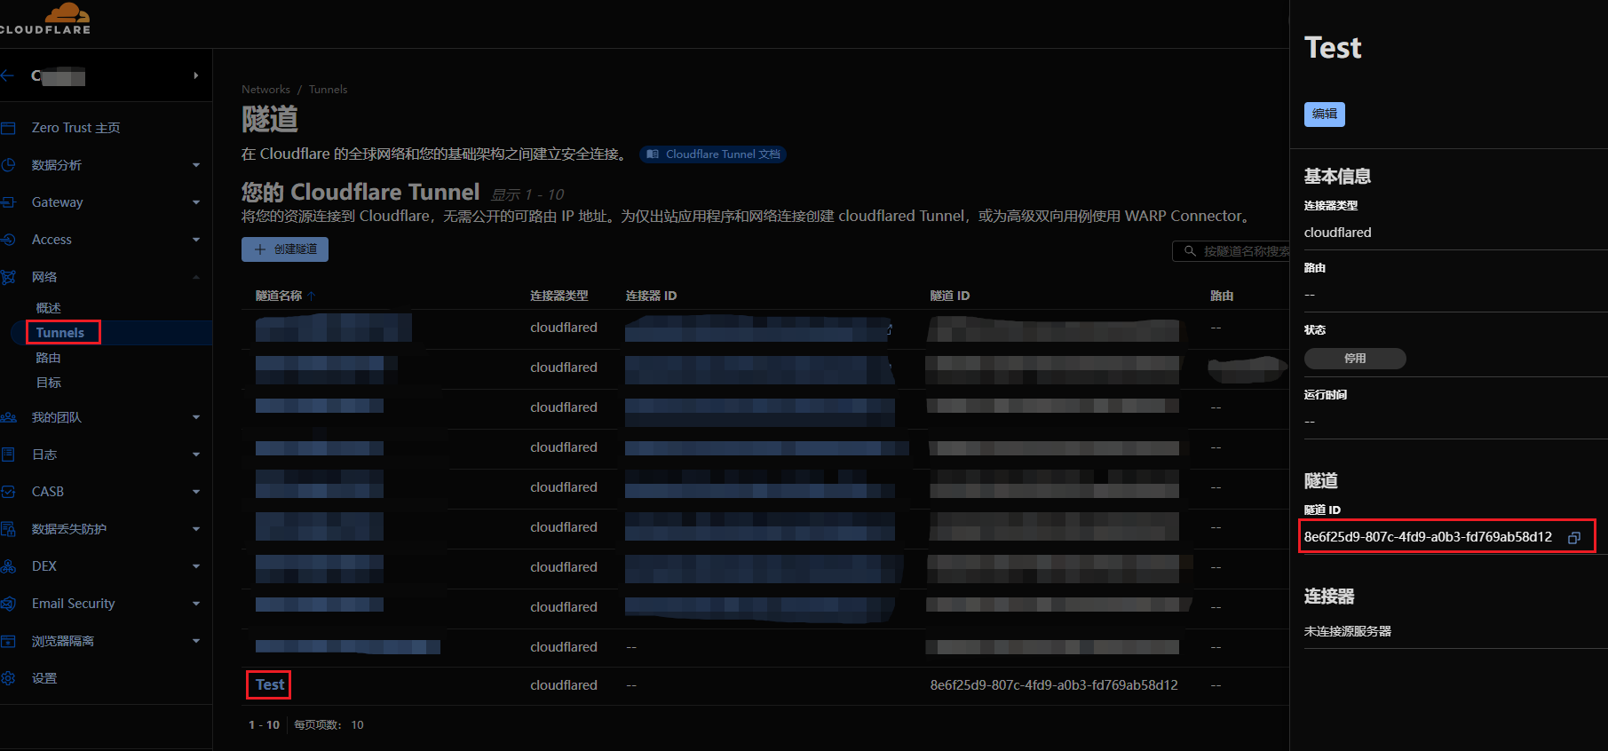1608x751 pixels.
Task: Click the Networks breadcrumb link
Action: (265, 90)
